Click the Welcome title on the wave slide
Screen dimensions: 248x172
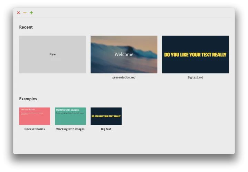click(x=124, y=54)
